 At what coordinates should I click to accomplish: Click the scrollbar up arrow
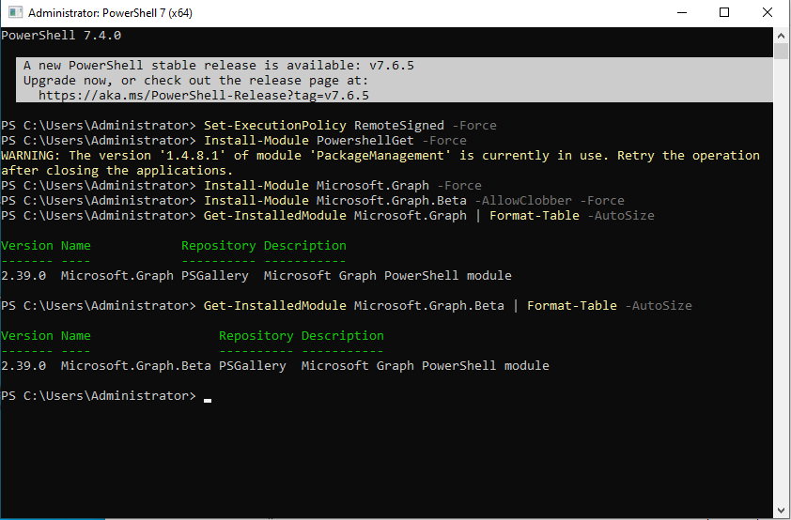coord(781,36)
